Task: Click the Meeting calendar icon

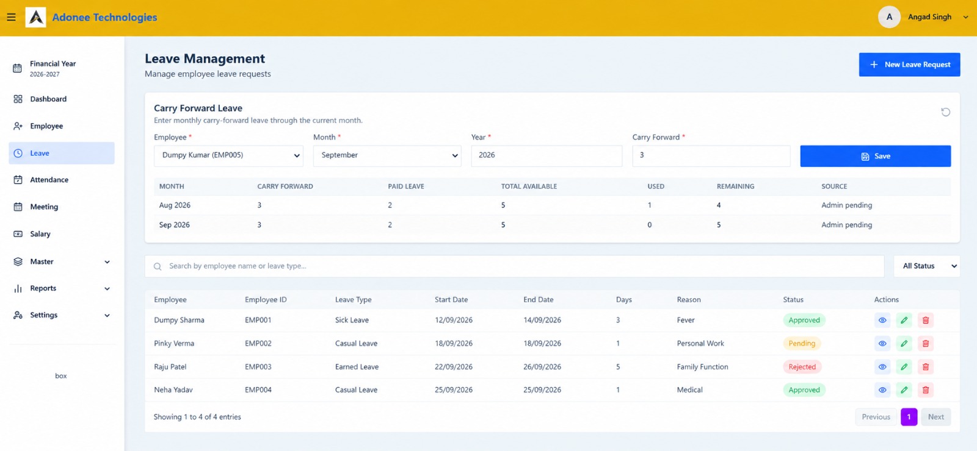Action: click(x=18, y=207)
